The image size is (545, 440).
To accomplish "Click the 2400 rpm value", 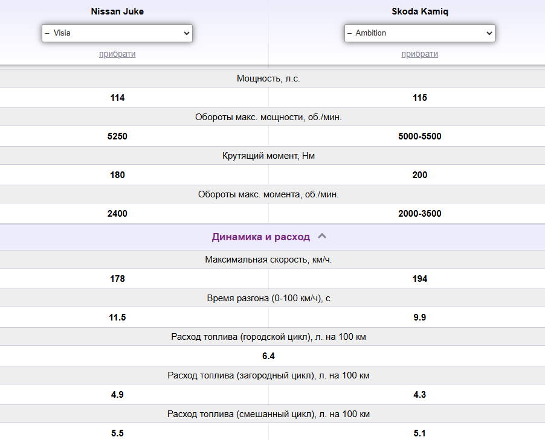I will 117,213.
